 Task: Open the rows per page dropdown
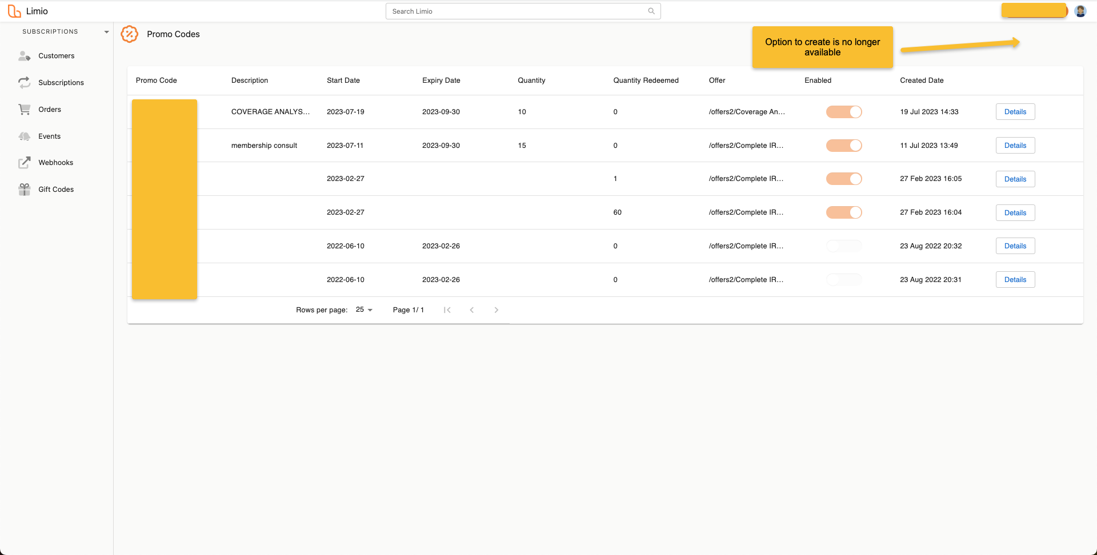[x=364, y=310]
